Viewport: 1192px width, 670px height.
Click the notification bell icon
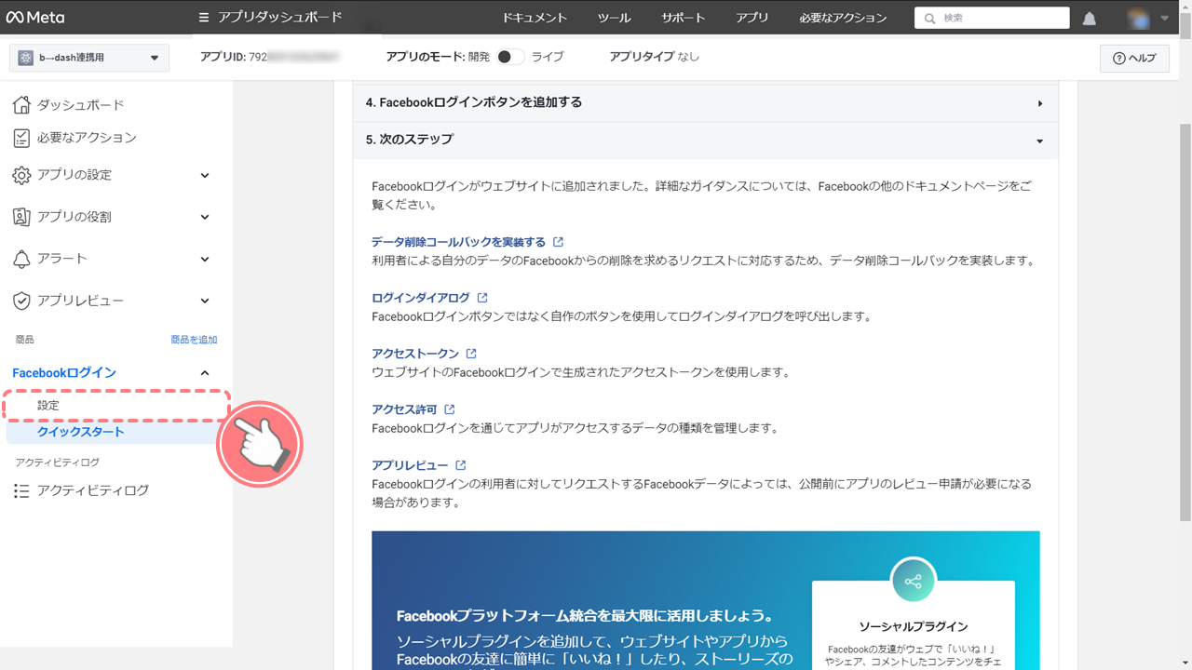[1090, 19]
